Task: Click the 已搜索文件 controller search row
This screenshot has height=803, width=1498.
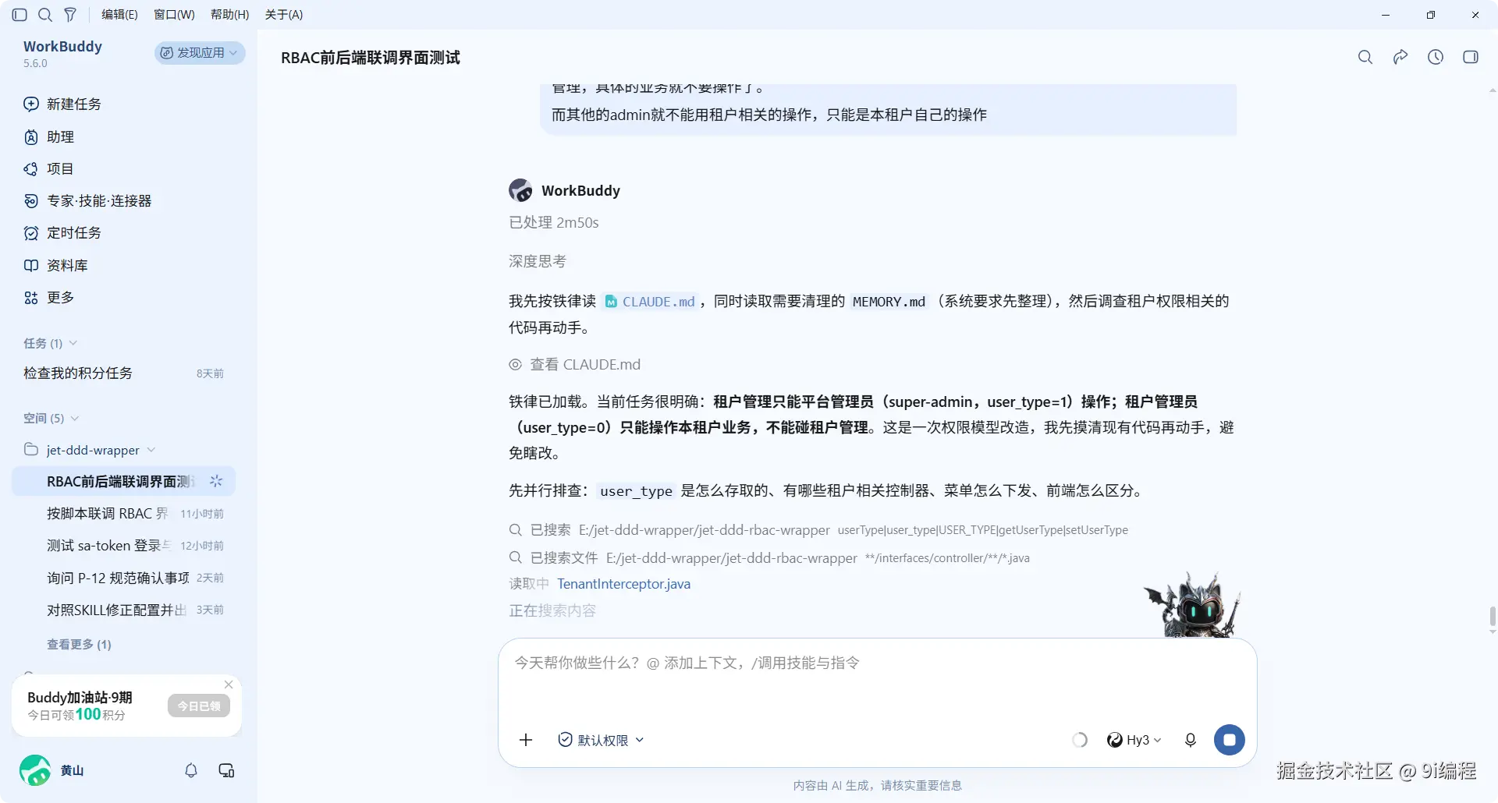Action: pyautogui.click(x=769, y=558)
